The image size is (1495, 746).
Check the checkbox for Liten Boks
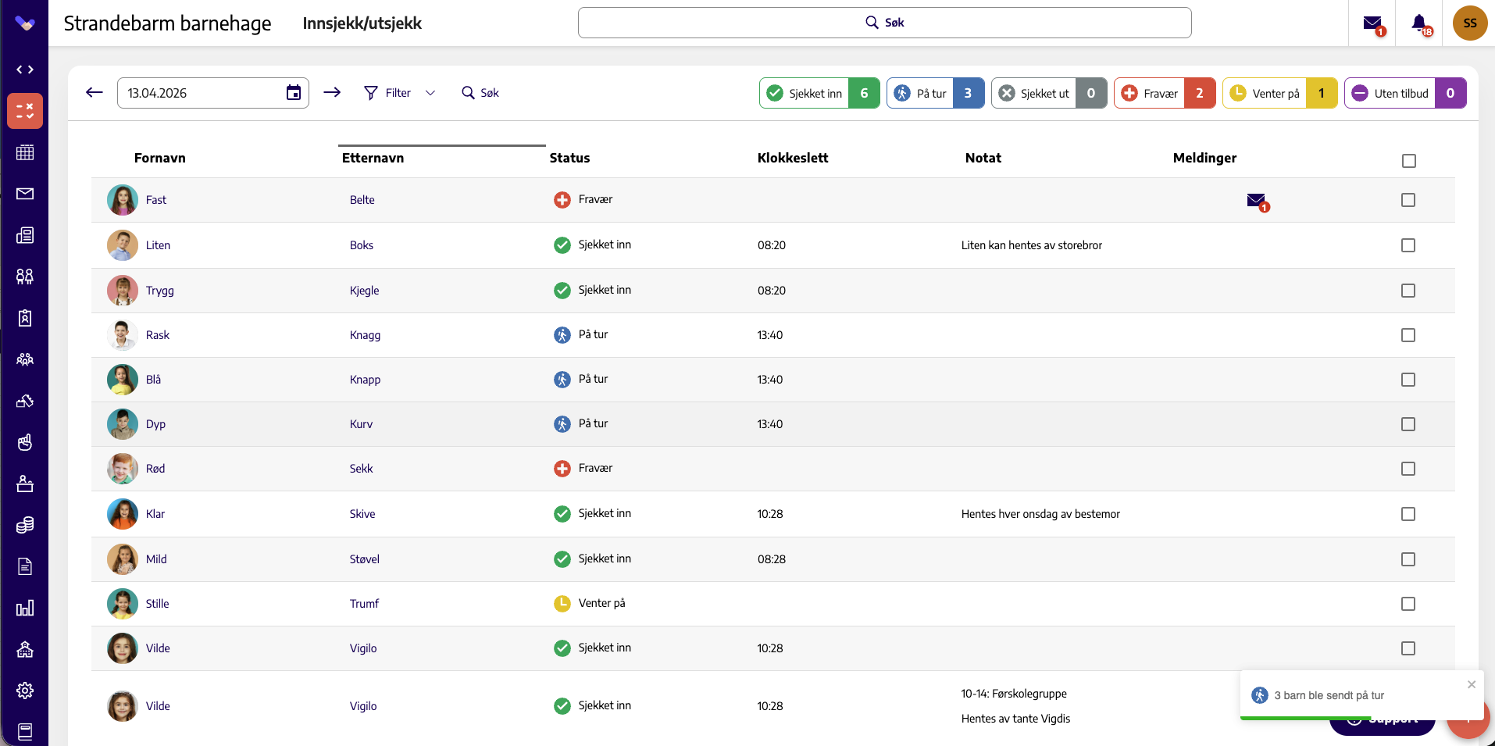coord(1408,245)
